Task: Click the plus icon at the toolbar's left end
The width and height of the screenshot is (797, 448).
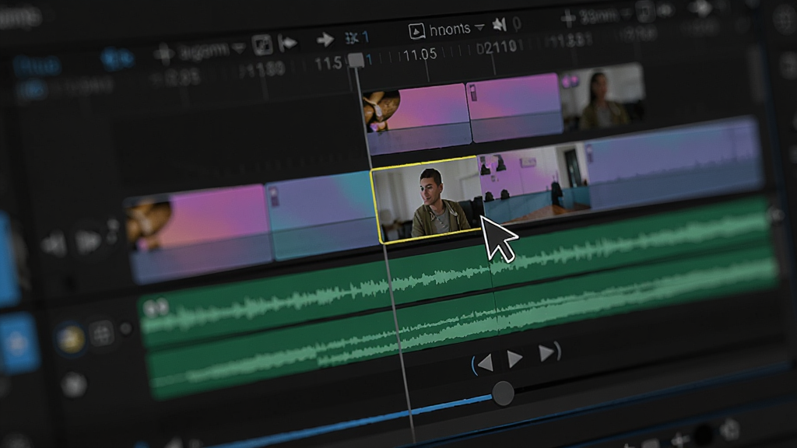Action: click(163, 53)
